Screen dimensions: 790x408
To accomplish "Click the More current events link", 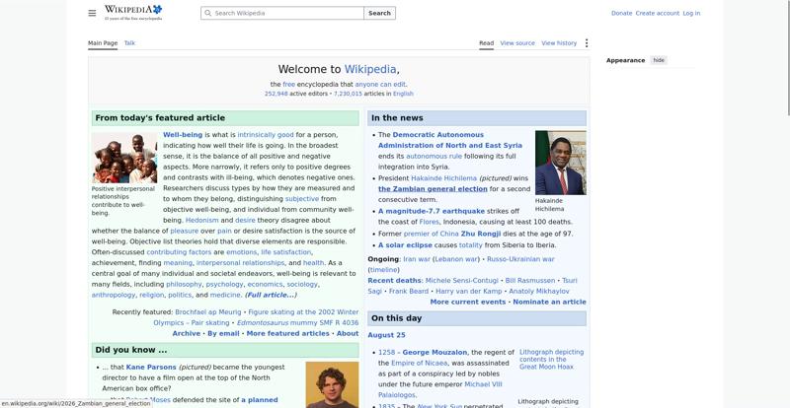I will 467,302.
